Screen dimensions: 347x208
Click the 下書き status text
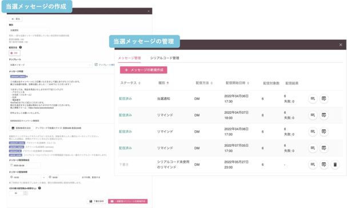pyautogui.click(x=123, y=165)
